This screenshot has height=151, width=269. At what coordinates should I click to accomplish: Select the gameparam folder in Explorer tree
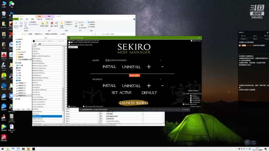pos(22,52)
